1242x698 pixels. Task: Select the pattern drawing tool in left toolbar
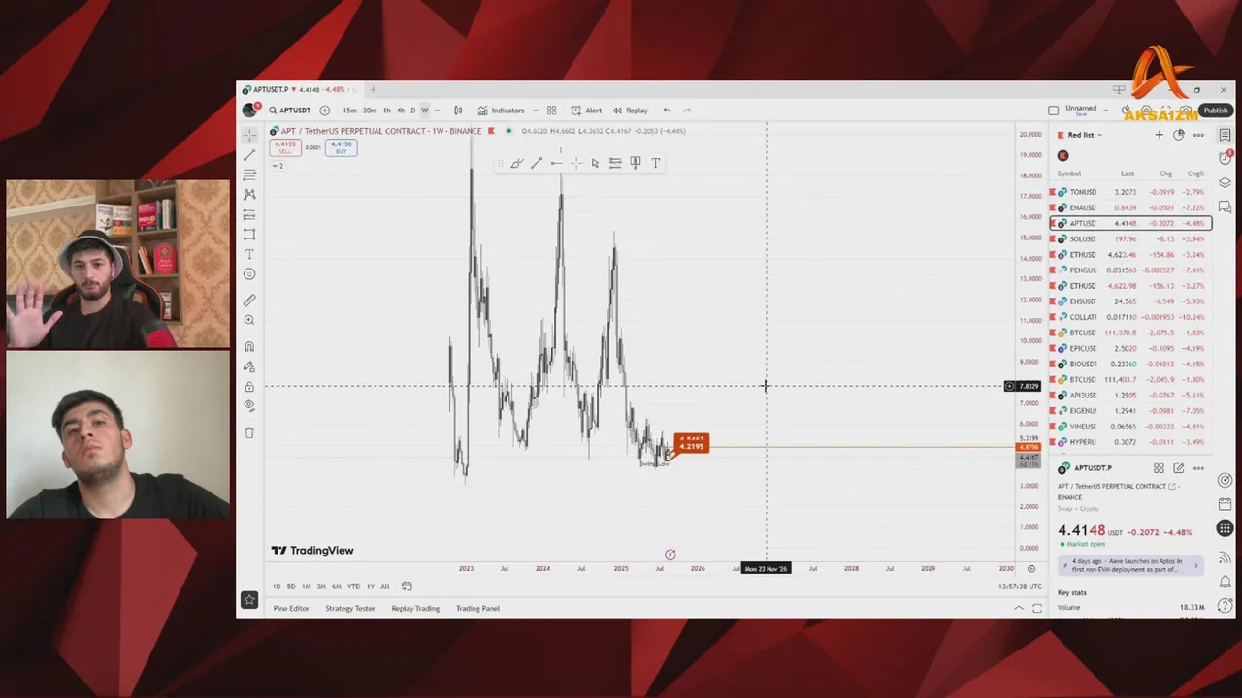coord(249,195)
